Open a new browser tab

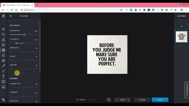pos(37,5)
